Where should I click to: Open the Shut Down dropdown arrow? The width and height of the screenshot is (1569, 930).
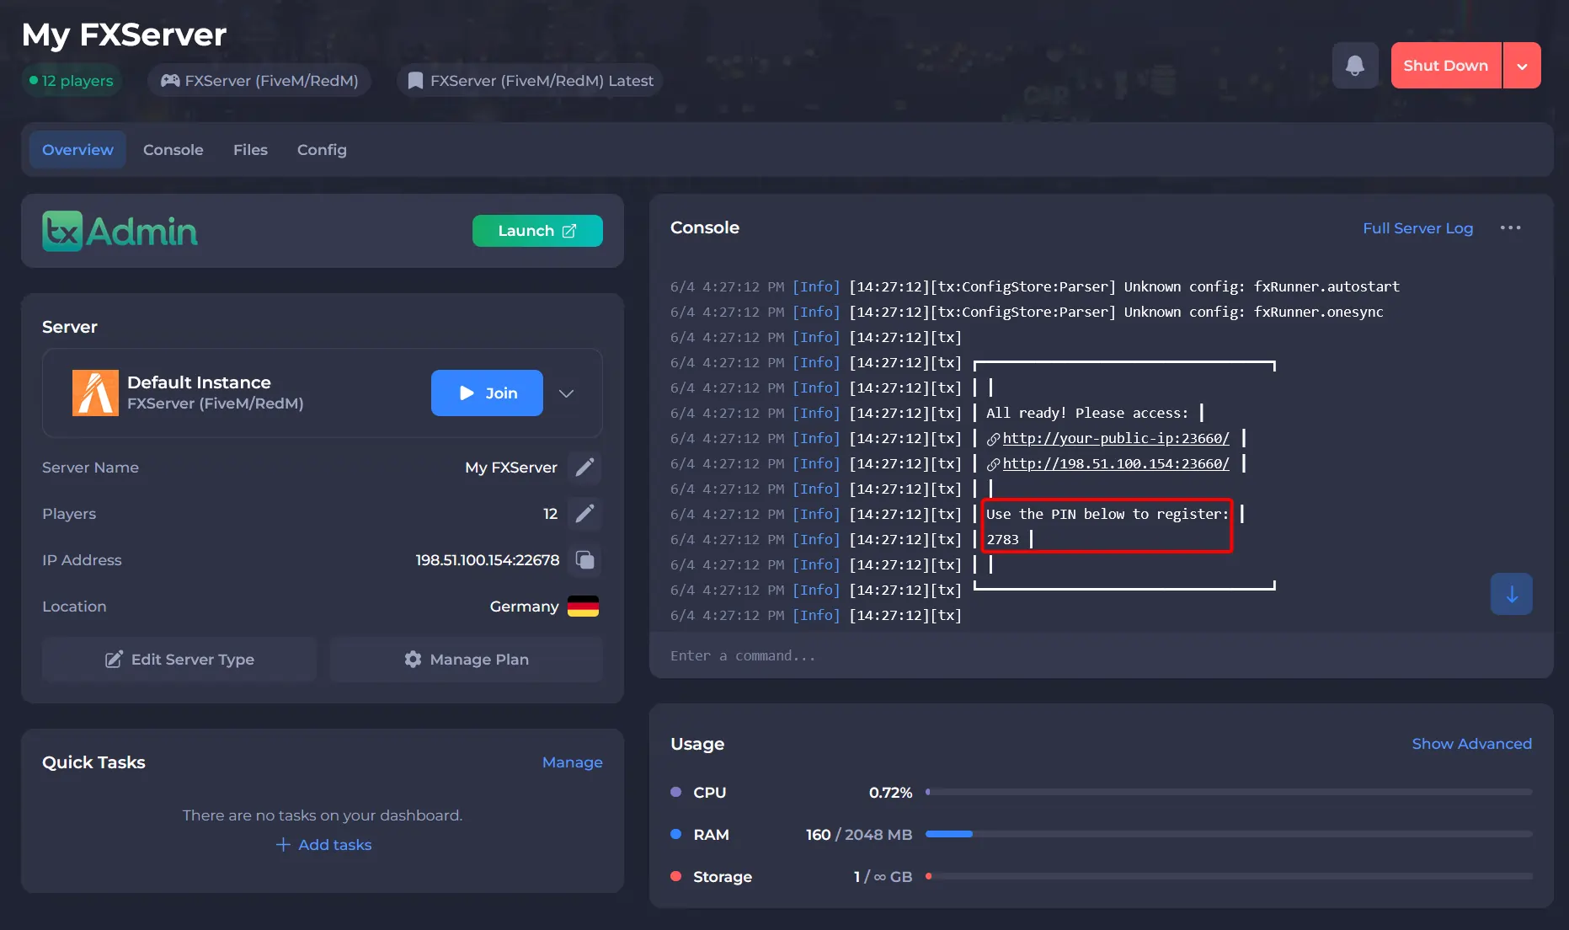click(x=1522, y=66)
